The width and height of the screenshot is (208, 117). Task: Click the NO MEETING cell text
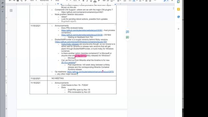tap(58, 78)
